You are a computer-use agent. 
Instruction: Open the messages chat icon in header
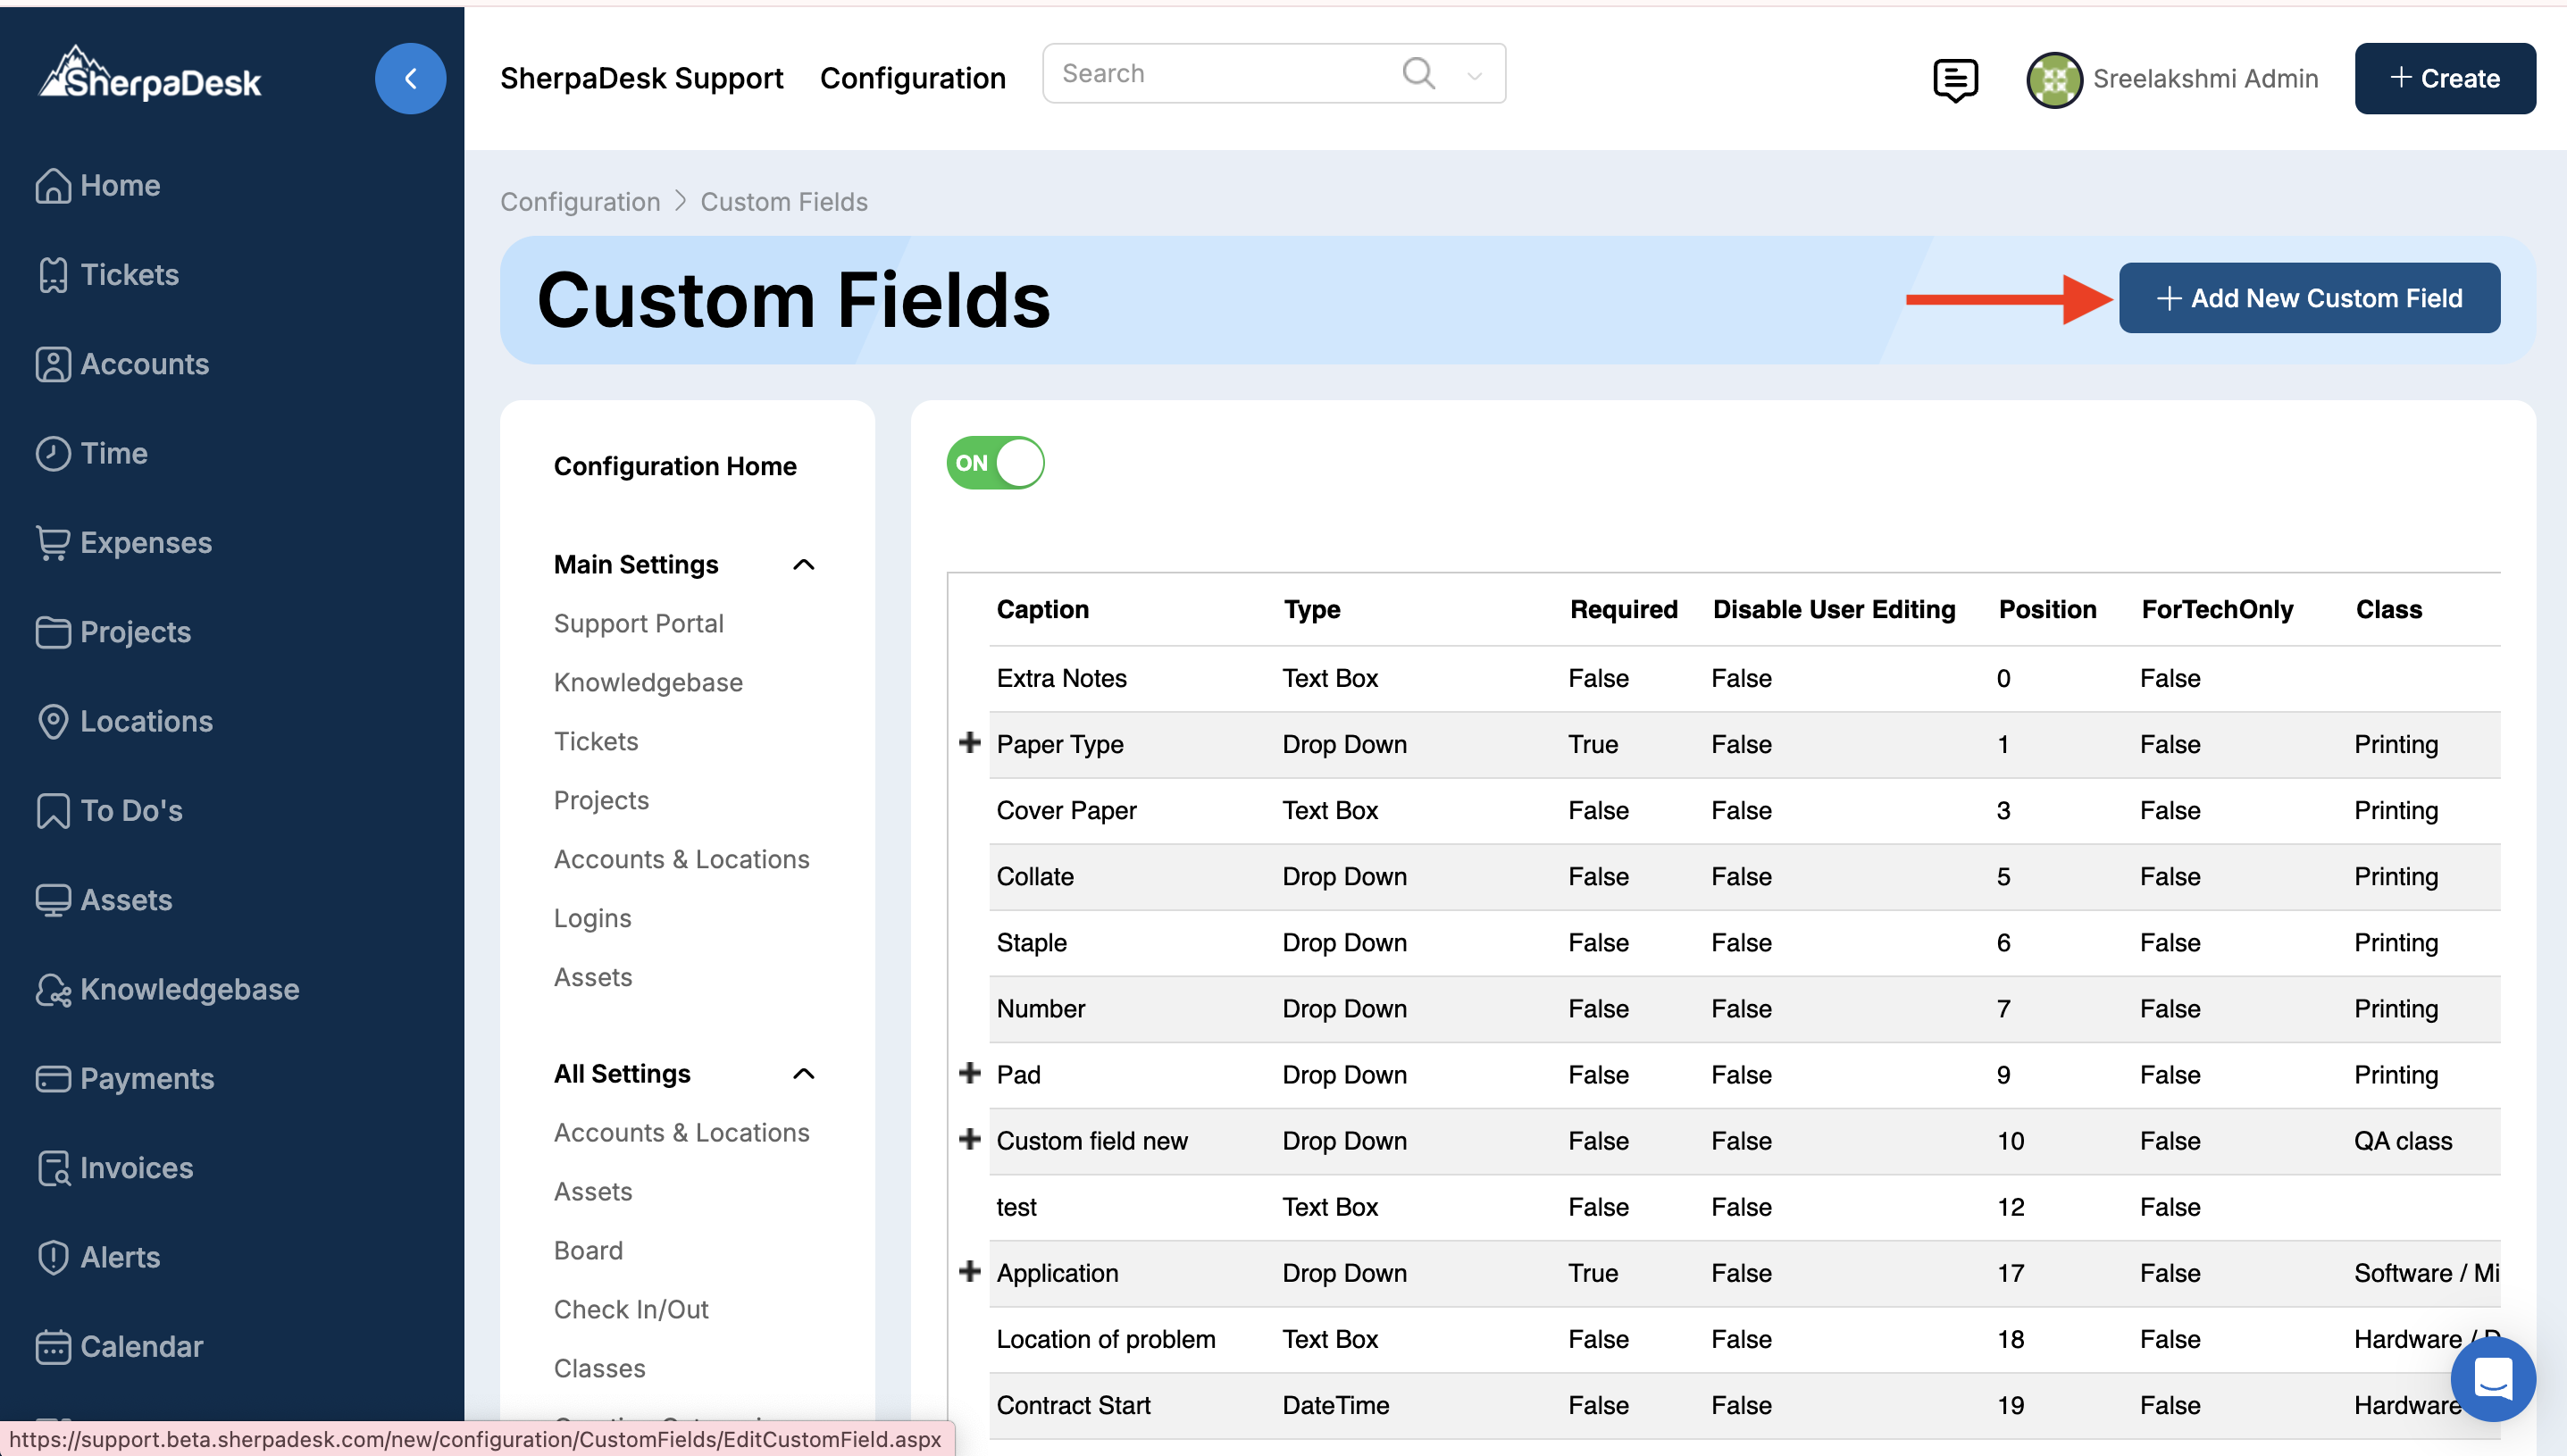pyautogui.click(x=1954, y=79)
